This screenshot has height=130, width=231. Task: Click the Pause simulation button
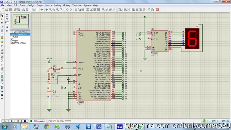tap(18, 121)
